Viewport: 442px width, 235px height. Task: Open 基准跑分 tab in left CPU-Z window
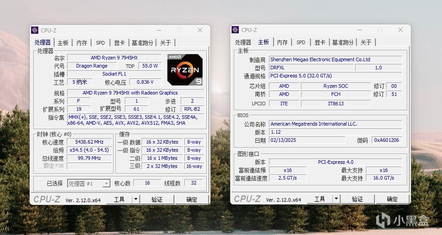tap(142, 43)
